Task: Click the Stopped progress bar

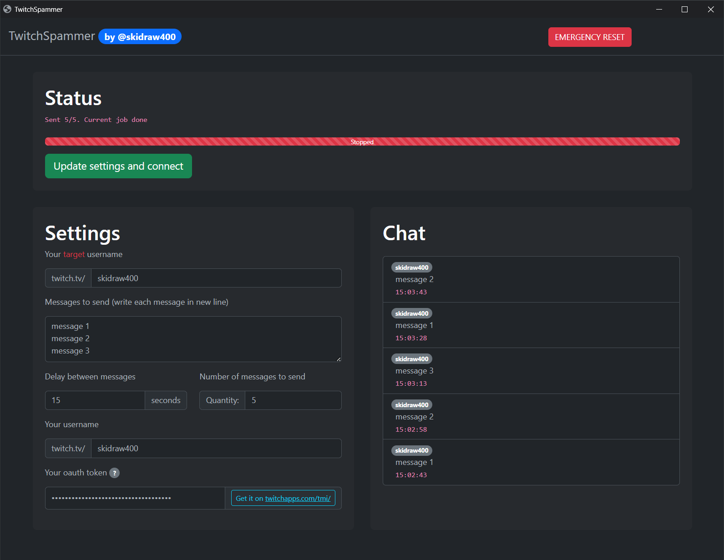Action: 362,142
